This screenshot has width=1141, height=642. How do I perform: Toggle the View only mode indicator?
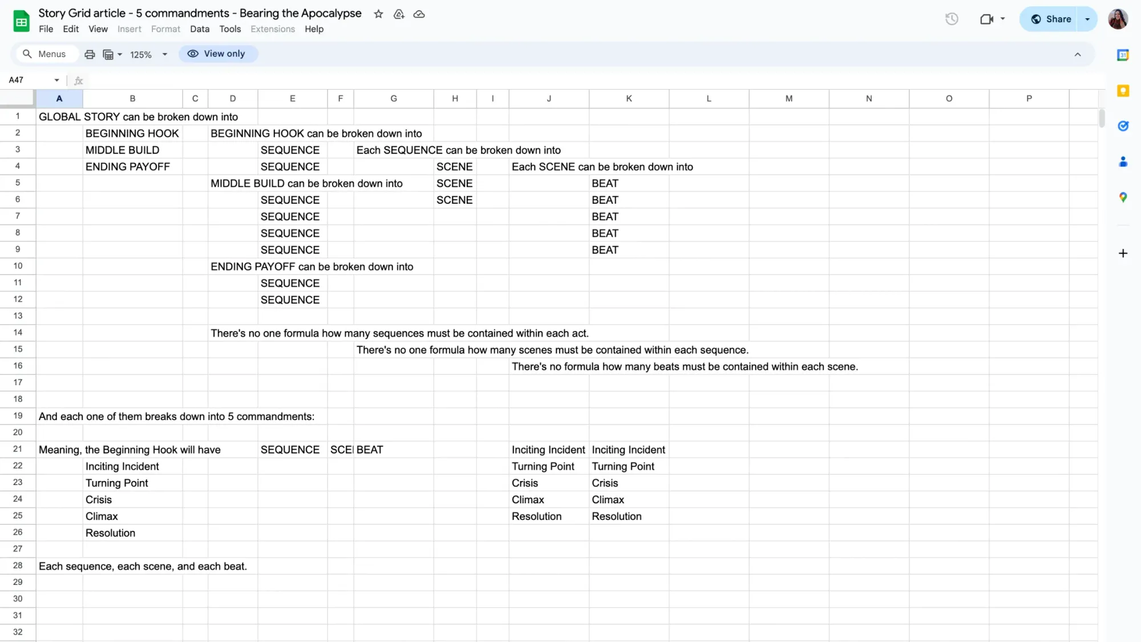coord(218,53)
